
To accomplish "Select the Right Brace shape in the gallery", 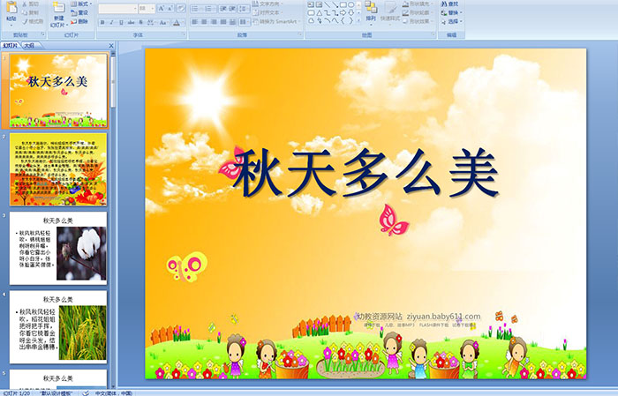I will tap(350, 21).
